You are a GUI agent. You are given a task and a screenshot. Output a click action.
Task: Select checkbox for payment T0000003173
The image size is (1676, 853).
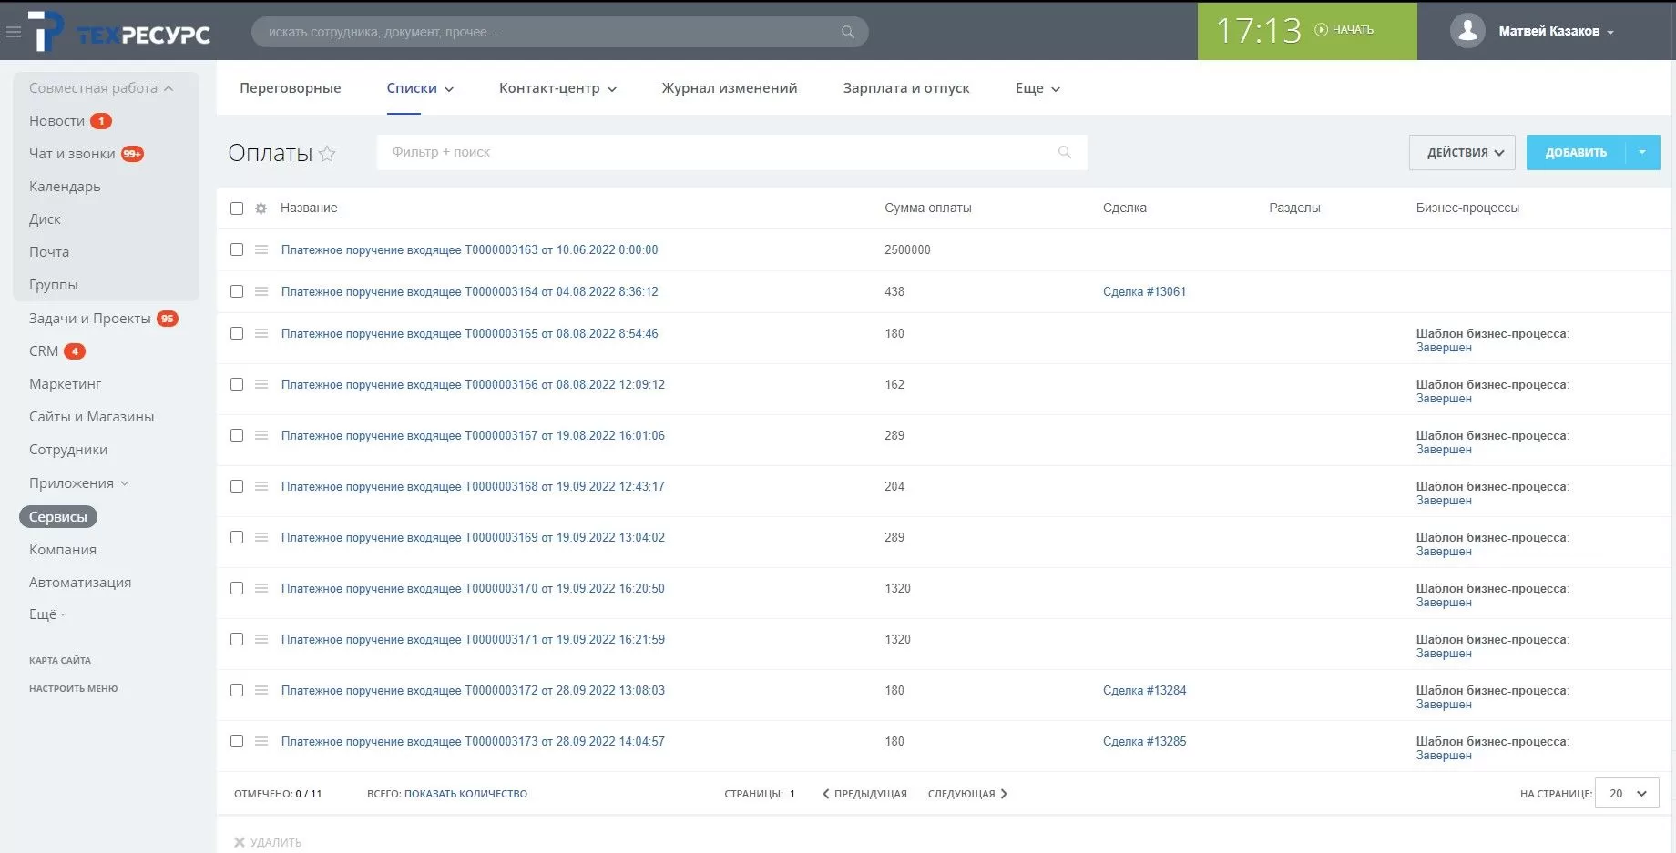pos(237,741)
